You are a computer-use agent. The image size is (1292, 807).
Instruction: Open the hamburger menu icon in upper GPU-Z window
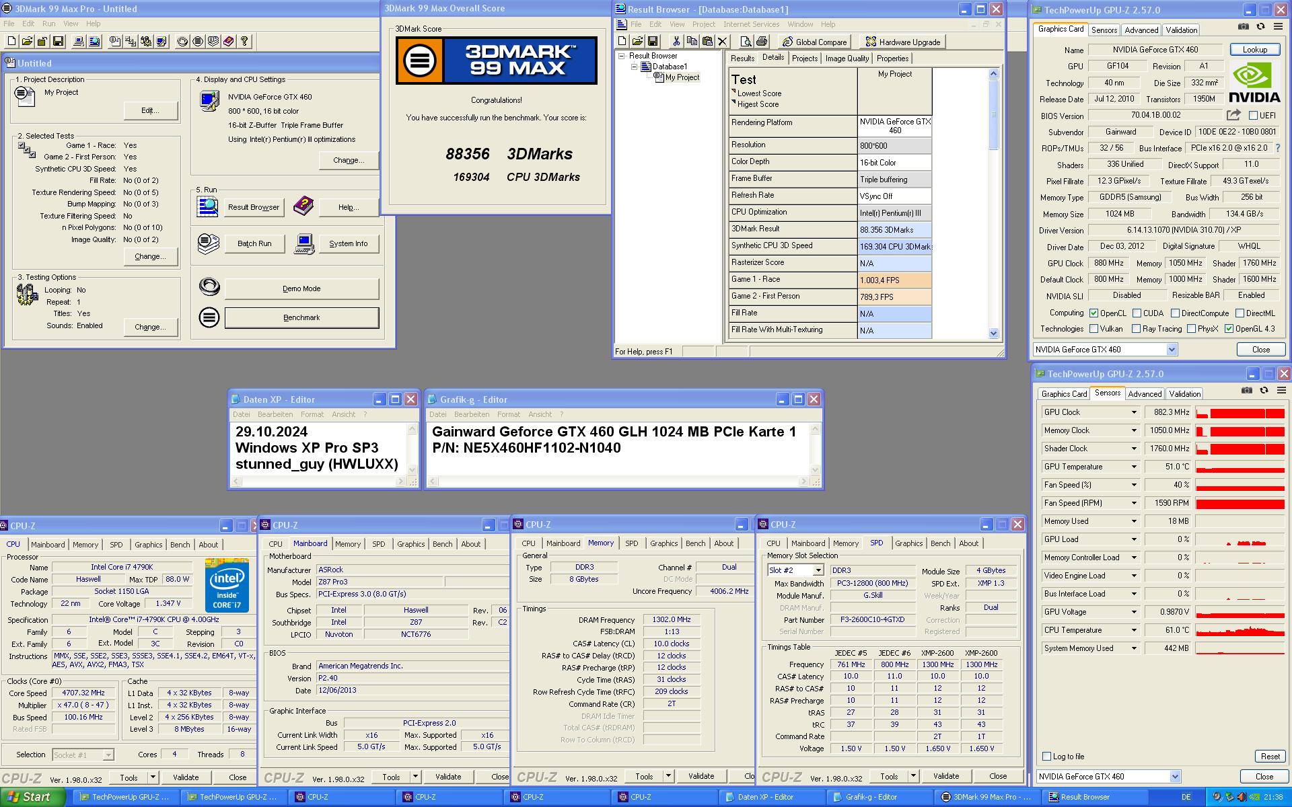(x=1279, y=27)
